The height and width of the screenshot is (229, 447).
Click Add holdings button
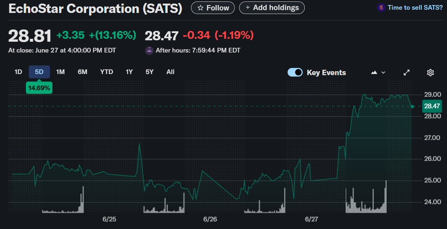click(x=272, y=8)
